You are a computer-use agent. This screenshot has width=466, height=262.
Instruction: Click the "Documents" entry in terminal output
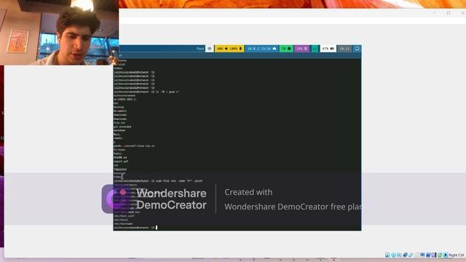pyautogui.click(x=120, y=111)
